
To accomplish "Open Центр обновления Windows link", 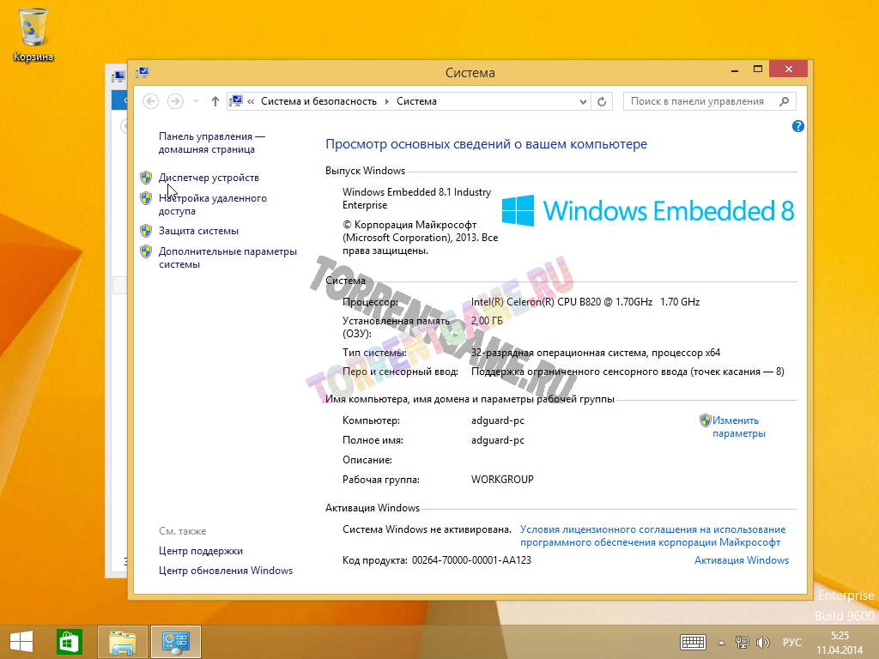I will pyautogui.click(x=226, y=571).
